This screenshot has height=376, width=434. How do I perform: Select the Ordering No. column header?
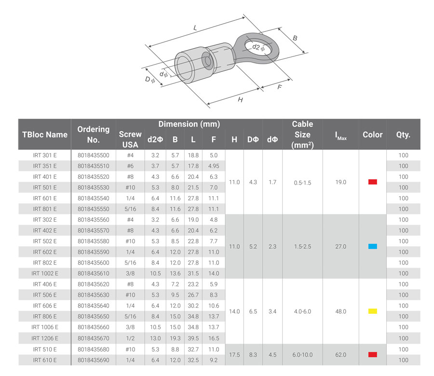pos(94,134)
